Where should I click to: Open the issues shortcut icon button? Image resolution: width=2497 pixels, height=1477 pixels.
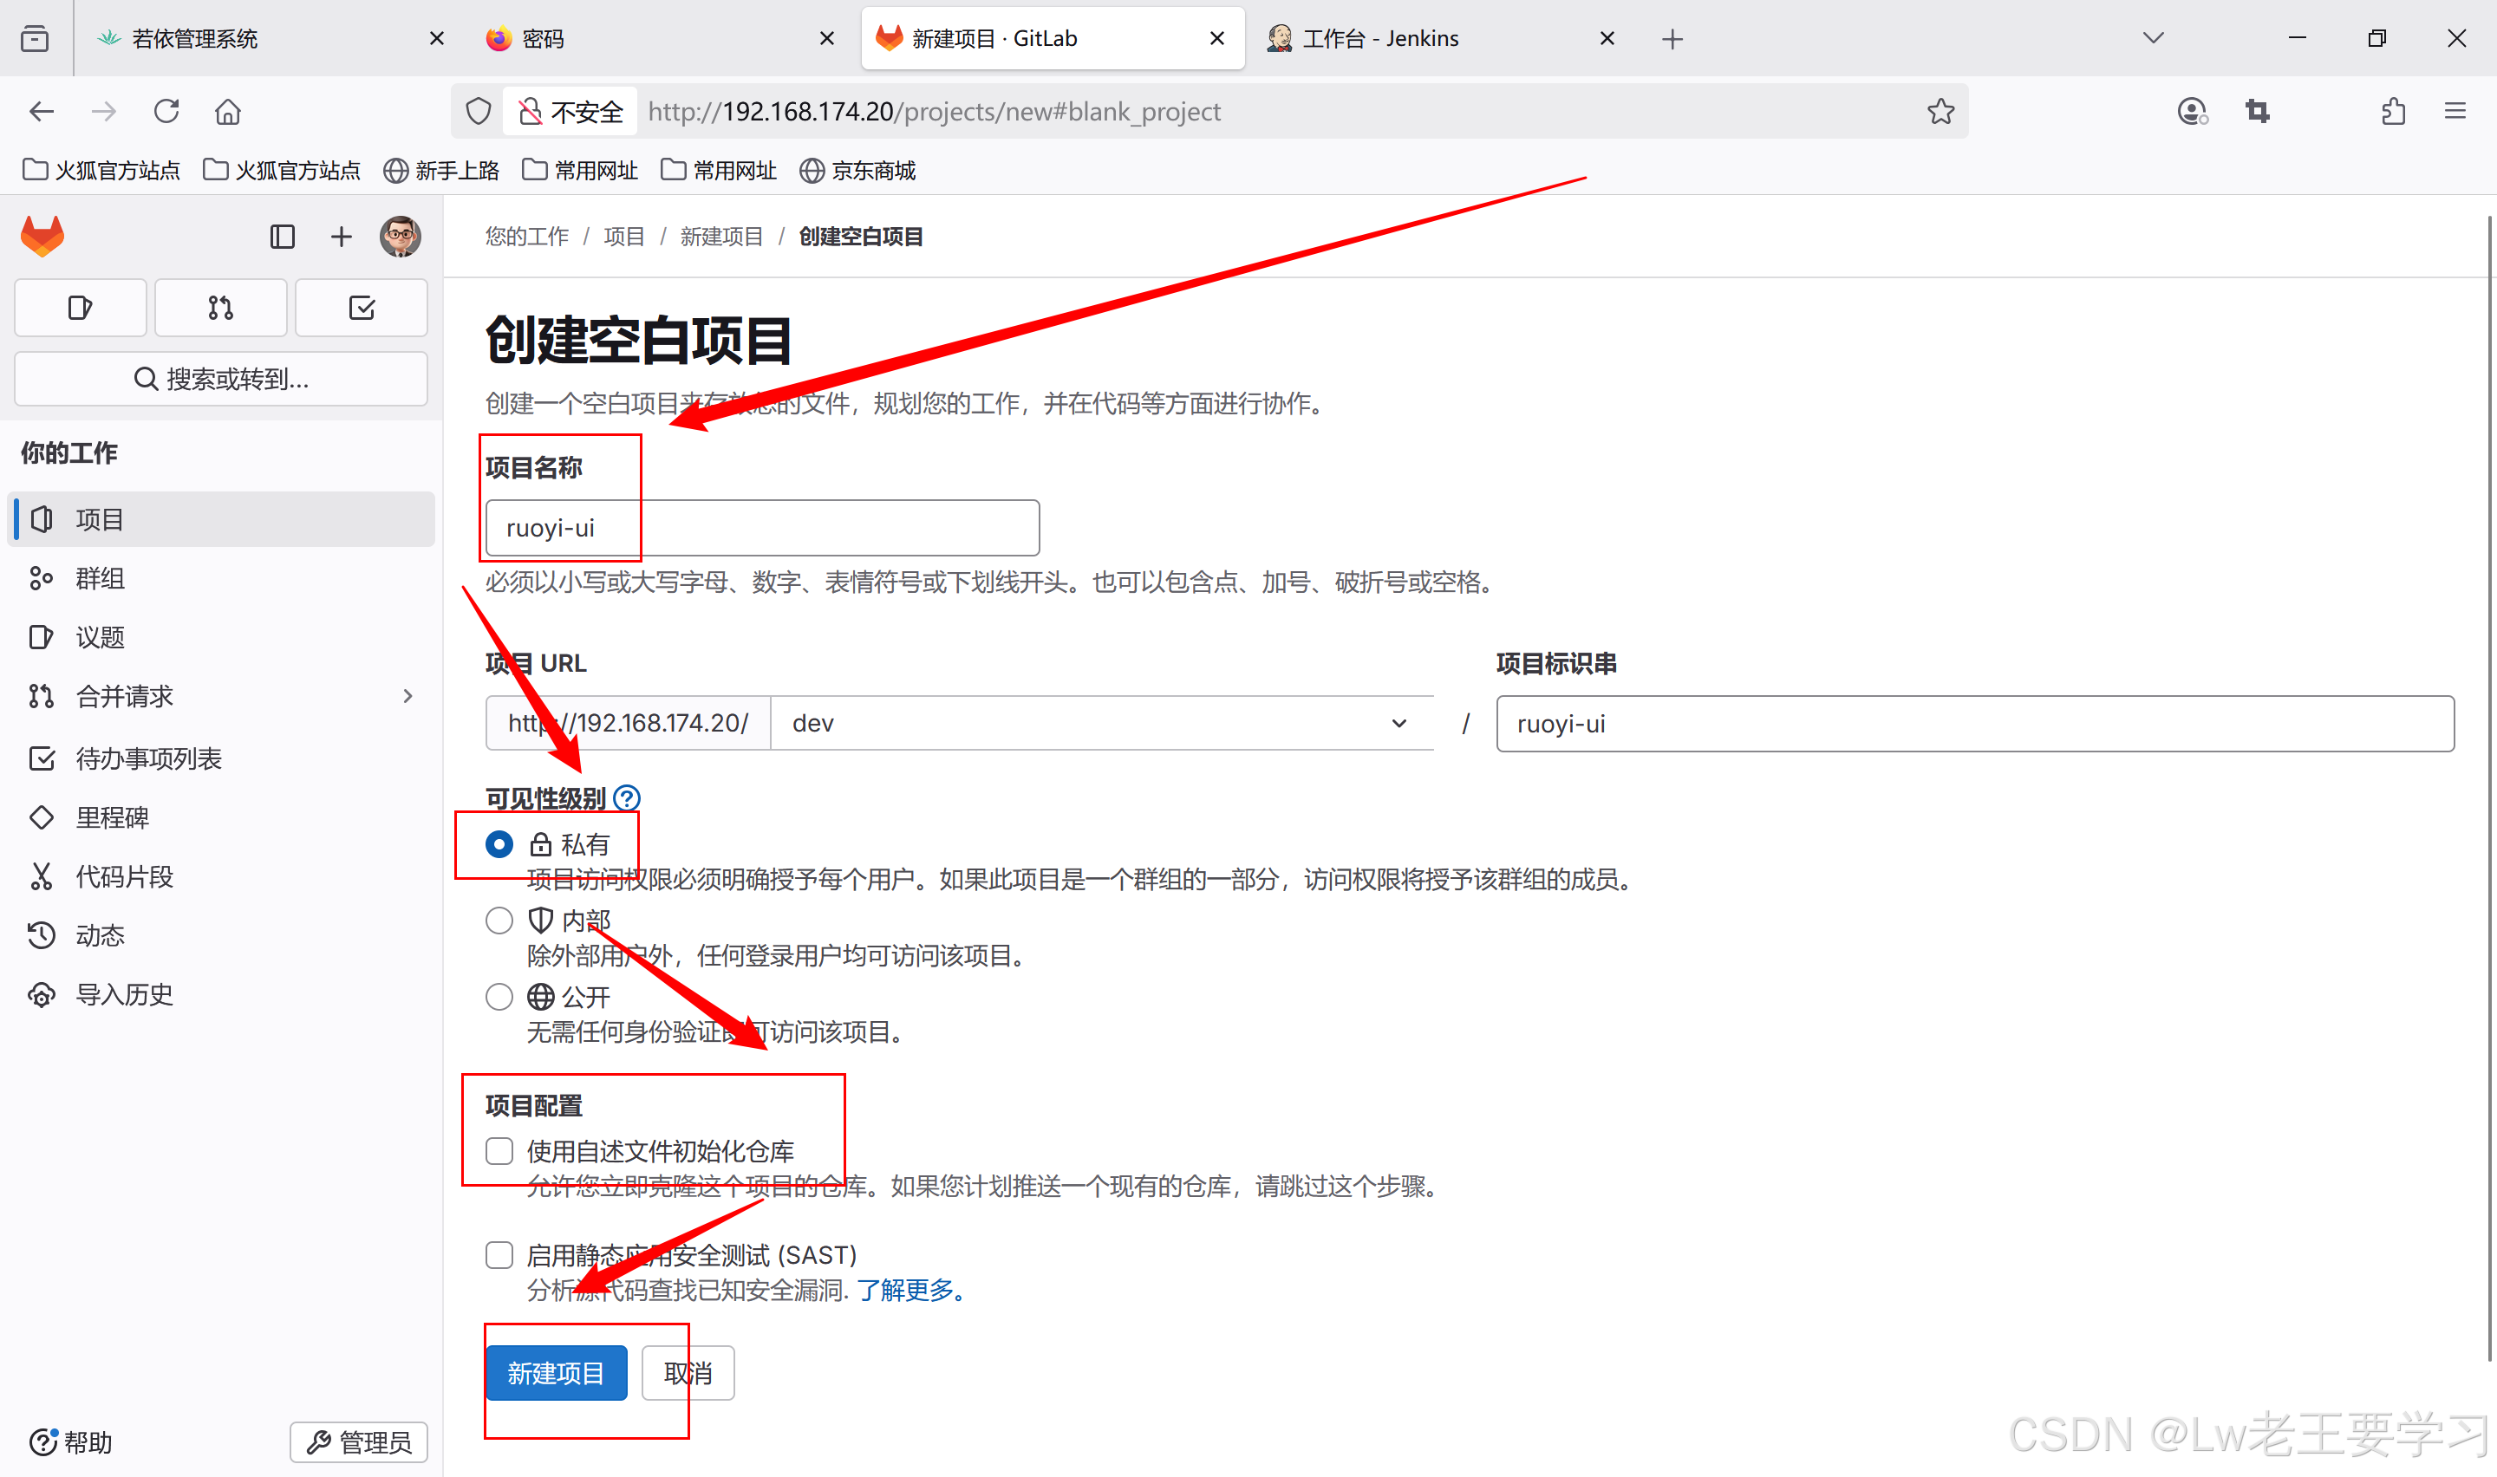[81, 309]
